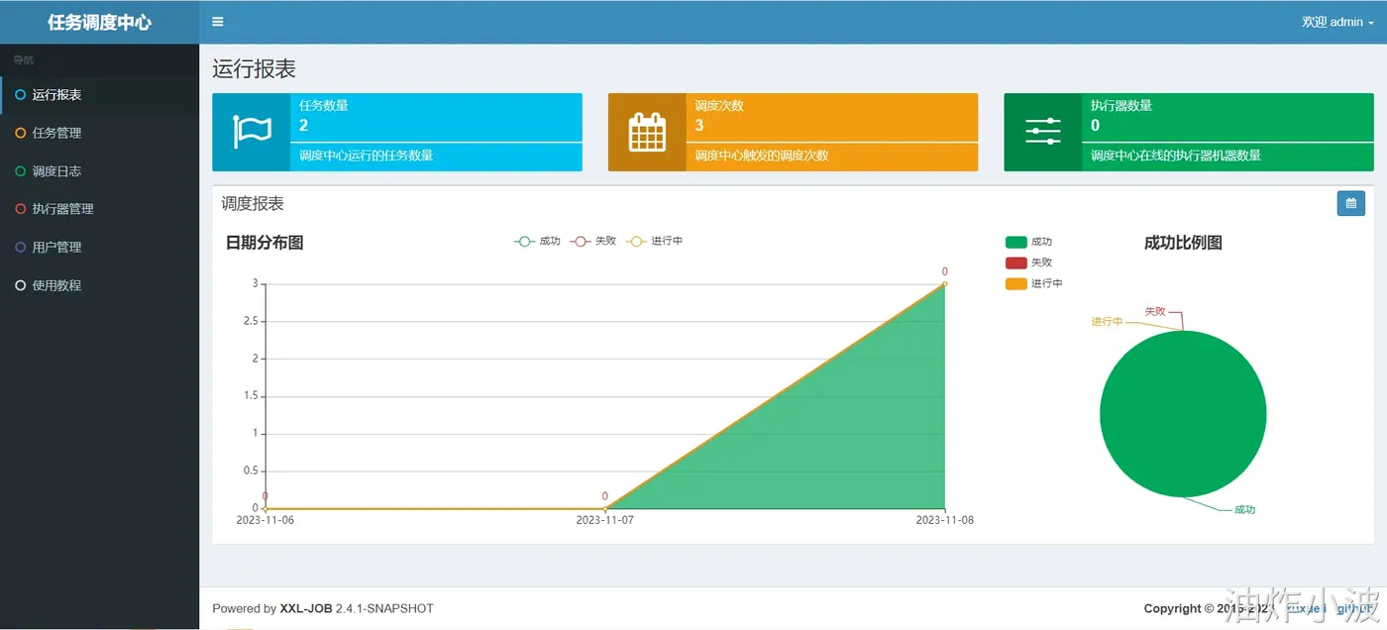Click the green 成功 pie chart slice
The width and height of the screenshot is (1387, 630).
click(1183, 414)
